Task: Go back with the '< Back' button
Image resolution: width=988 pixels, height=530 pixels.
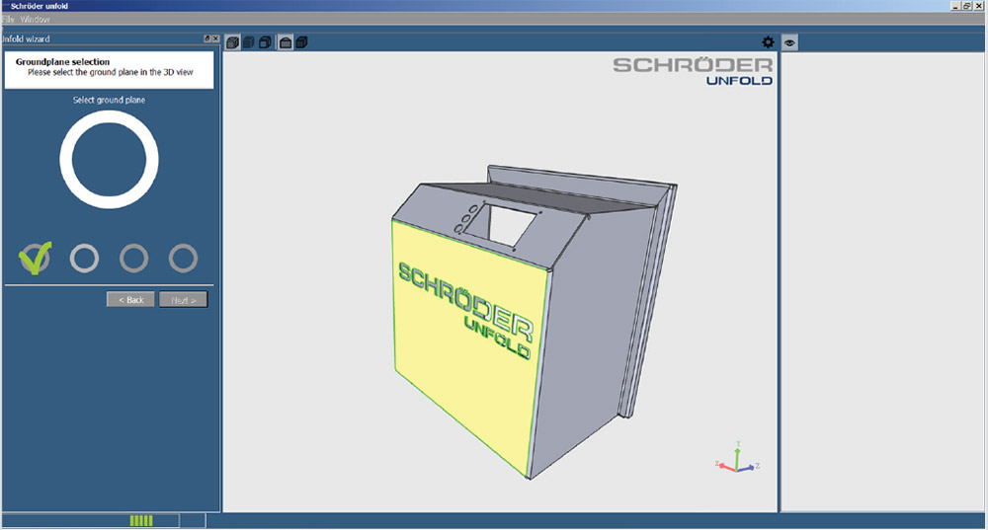Action: pyautogui.click(x=130, y=300)
